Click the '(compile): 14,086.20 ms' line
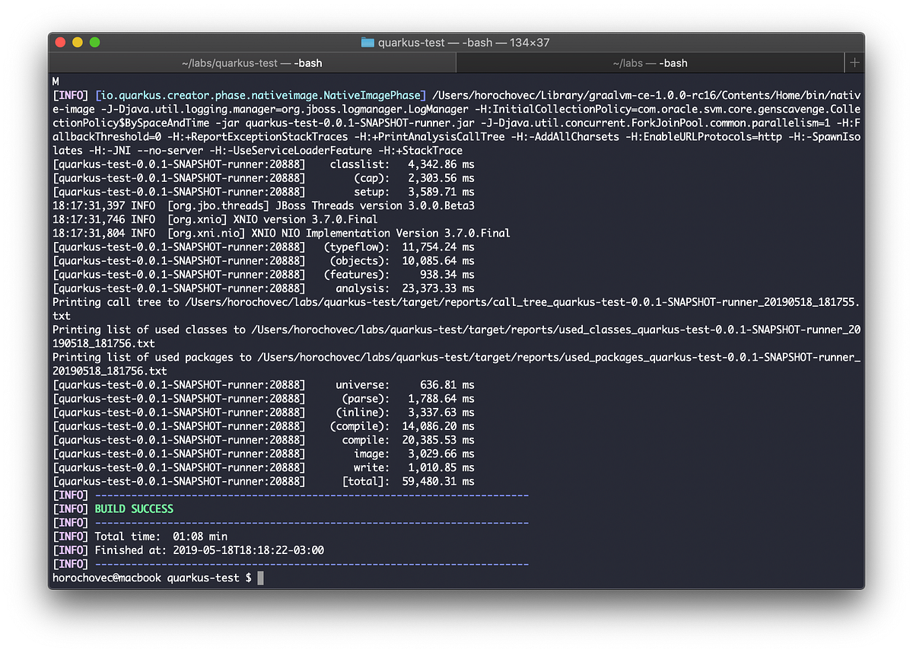913x653 pixels. [x=263, y=426]
